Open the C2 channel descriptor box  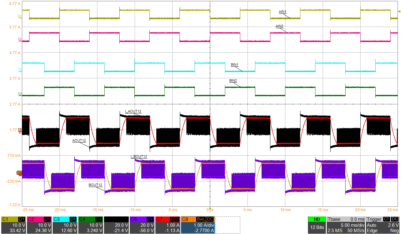coord(40,225)
